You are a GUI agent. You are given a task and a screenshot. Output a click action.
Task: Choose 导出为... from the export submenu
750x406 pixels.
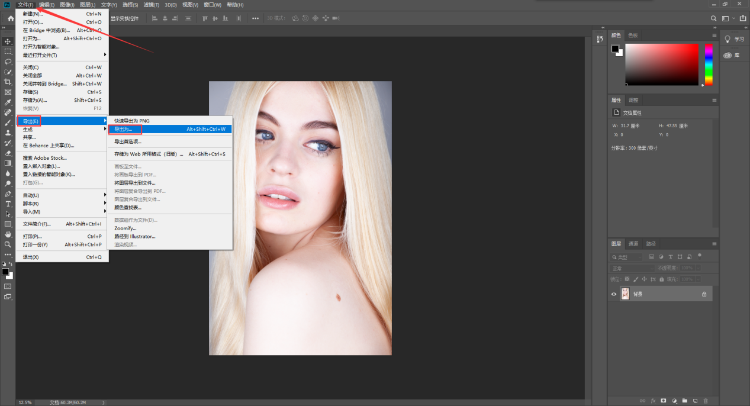click(x=124, y=129)
